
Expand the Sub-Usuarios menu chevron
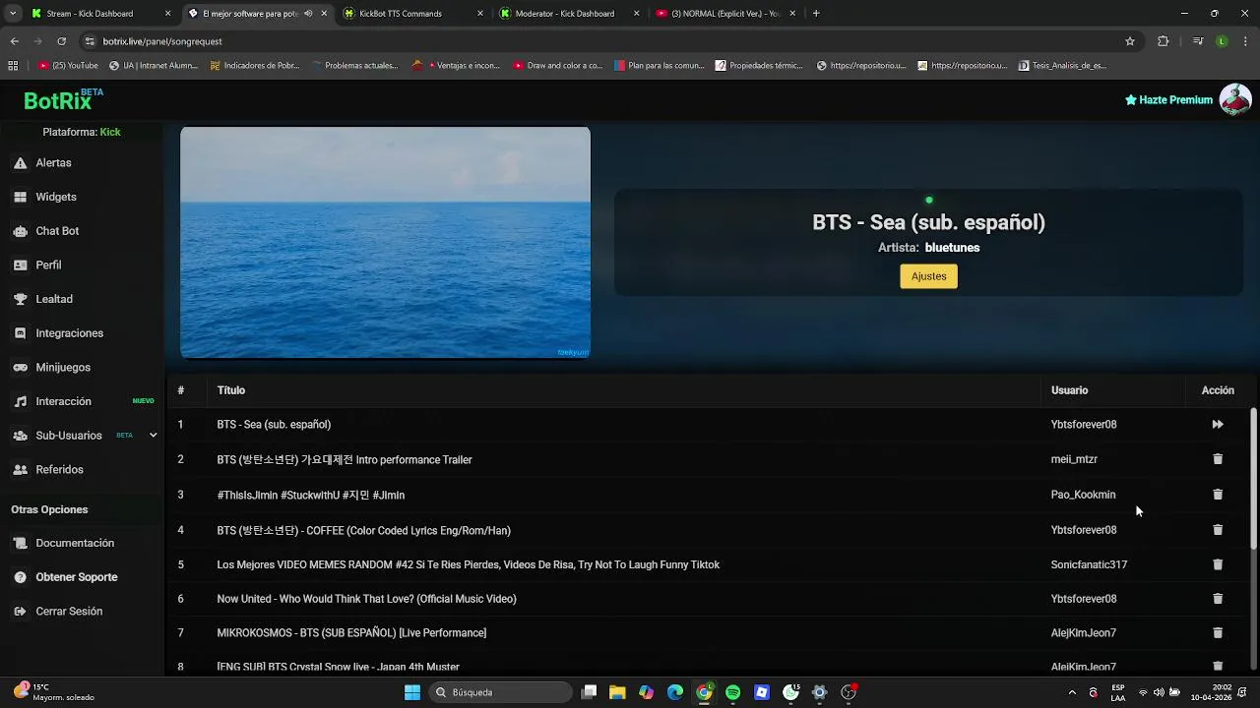click(153, 436)
